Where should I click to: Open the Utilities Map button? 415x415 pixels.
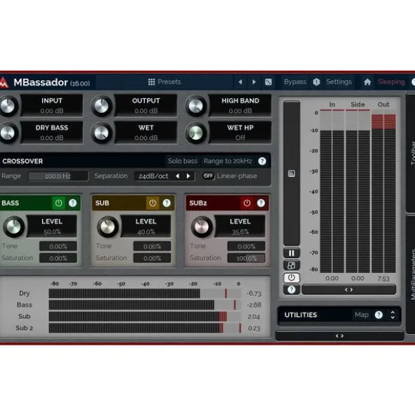point(362,315)
